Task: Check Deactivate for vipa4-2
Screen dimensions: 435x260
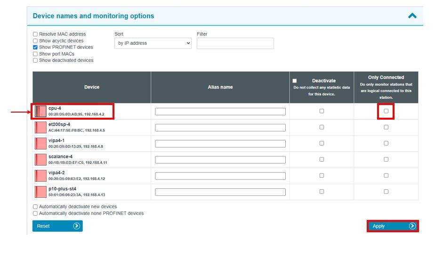Action: tap(322, 175)
